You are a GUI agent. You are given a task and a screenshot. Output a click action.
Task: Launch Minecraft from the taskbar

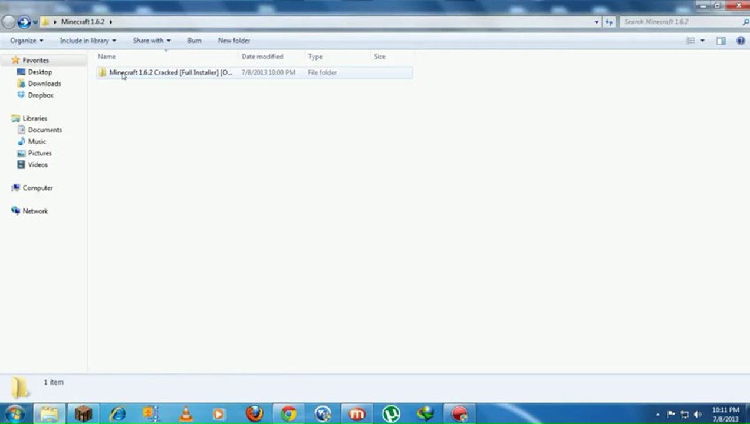click(83, 413)
